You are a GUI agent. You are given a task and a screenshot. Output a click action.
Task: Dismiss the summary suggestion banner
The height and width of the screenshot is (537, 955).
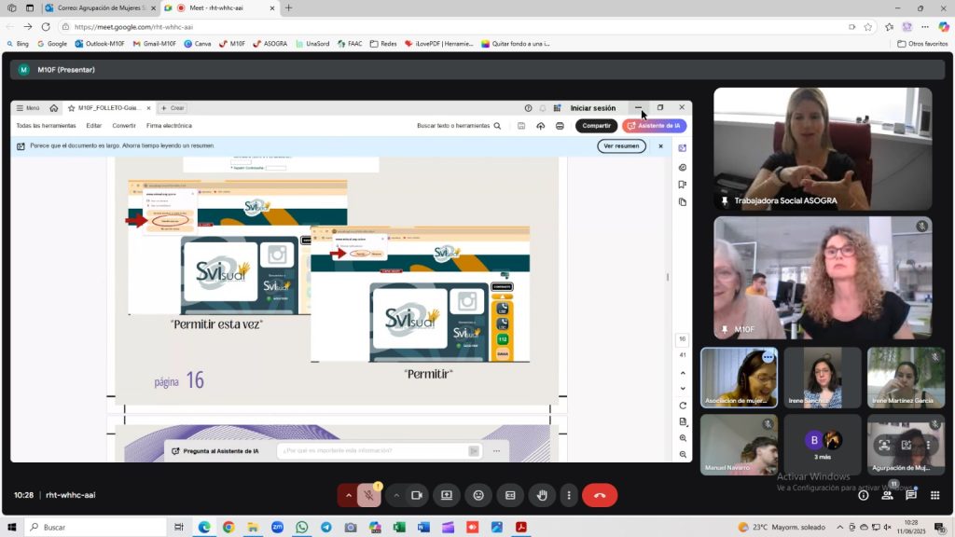click(661, 146)
